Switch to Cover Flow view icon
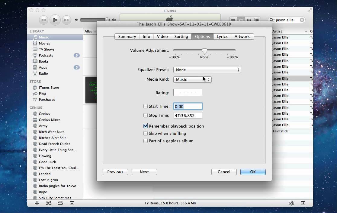This screenshot has width=337, height=213. tap(257, 20)
